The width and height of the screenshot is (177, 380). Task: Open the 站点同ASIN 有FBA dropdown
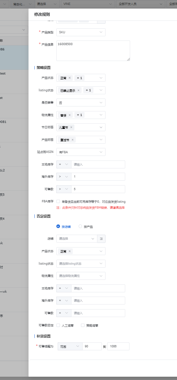(81, 152)
